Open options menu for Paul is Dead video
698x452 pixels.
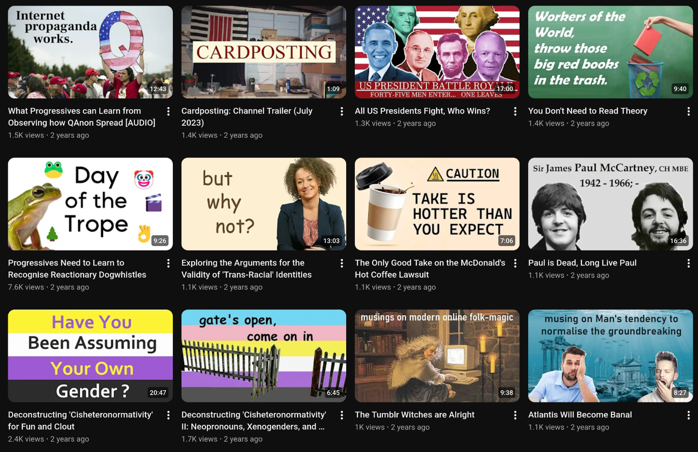[x=688, y=263]
